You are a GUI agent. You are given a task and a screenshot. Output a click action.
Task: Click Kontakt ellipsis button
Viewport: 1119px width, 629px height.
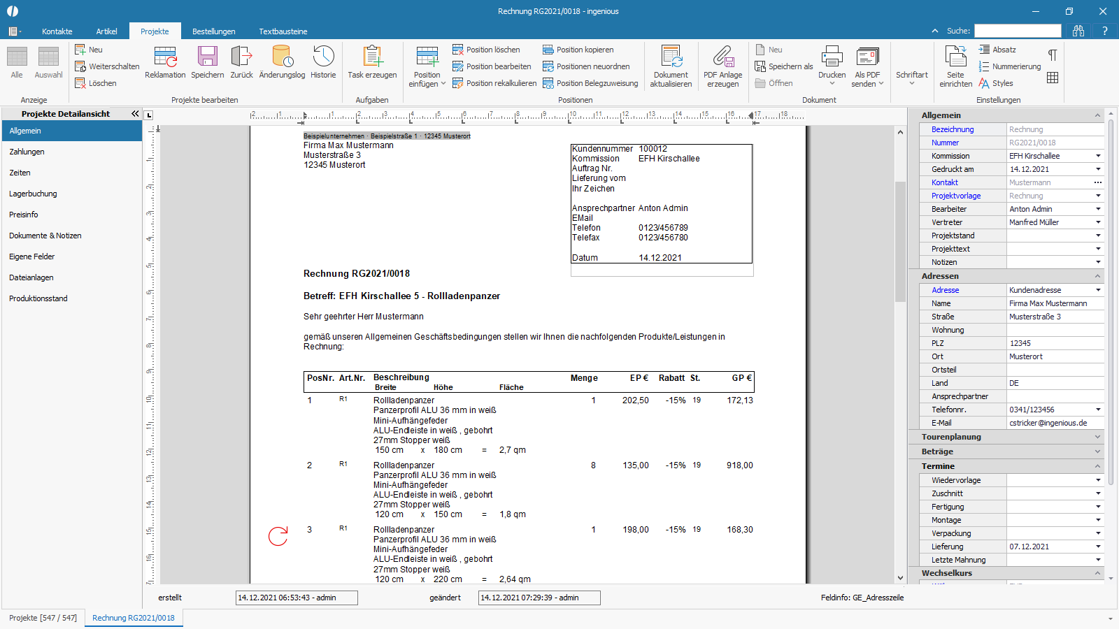tap(1098, 182)
